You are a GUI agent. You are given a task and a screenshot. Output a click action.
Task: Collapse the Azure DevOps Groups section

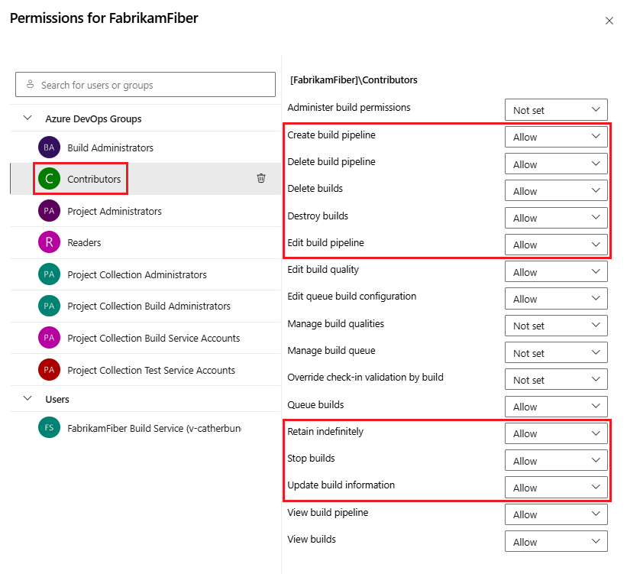pos(27,118)
